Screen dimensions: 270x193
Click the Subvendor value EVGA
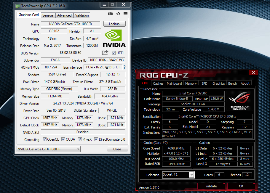(x=55, y=60)
